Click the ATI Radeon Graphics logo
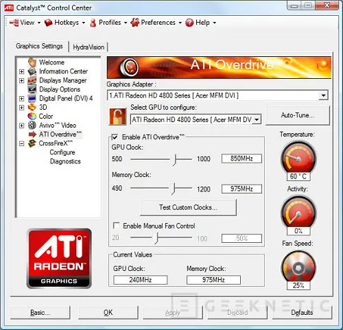Screen dimensions: 343x330 [59, 258]
